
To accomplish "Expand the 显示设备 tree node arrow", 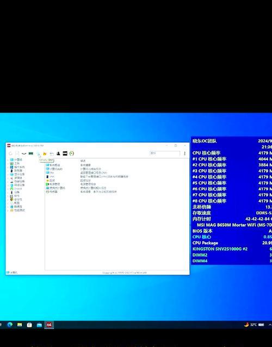I will 8,174.
